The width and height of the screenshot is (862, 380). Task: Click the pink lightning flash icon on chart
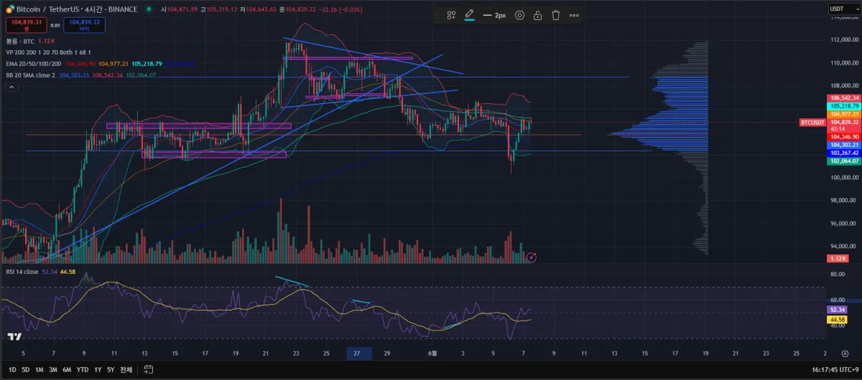coord(531,257)
